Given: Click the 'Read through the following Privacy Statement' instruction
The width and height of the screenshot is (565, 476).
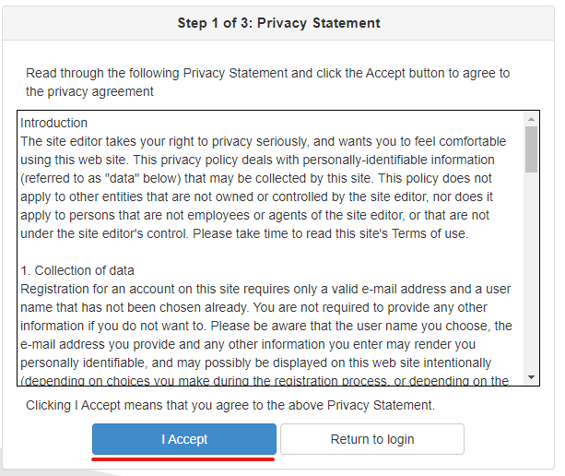Looking at the screenshot, I should pos(267,73).
